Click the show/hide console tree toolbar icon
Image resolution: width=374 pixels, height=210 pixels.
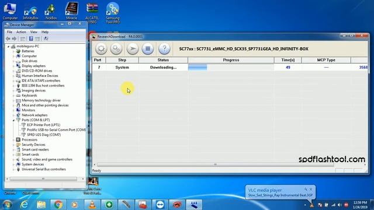(23, 38)
